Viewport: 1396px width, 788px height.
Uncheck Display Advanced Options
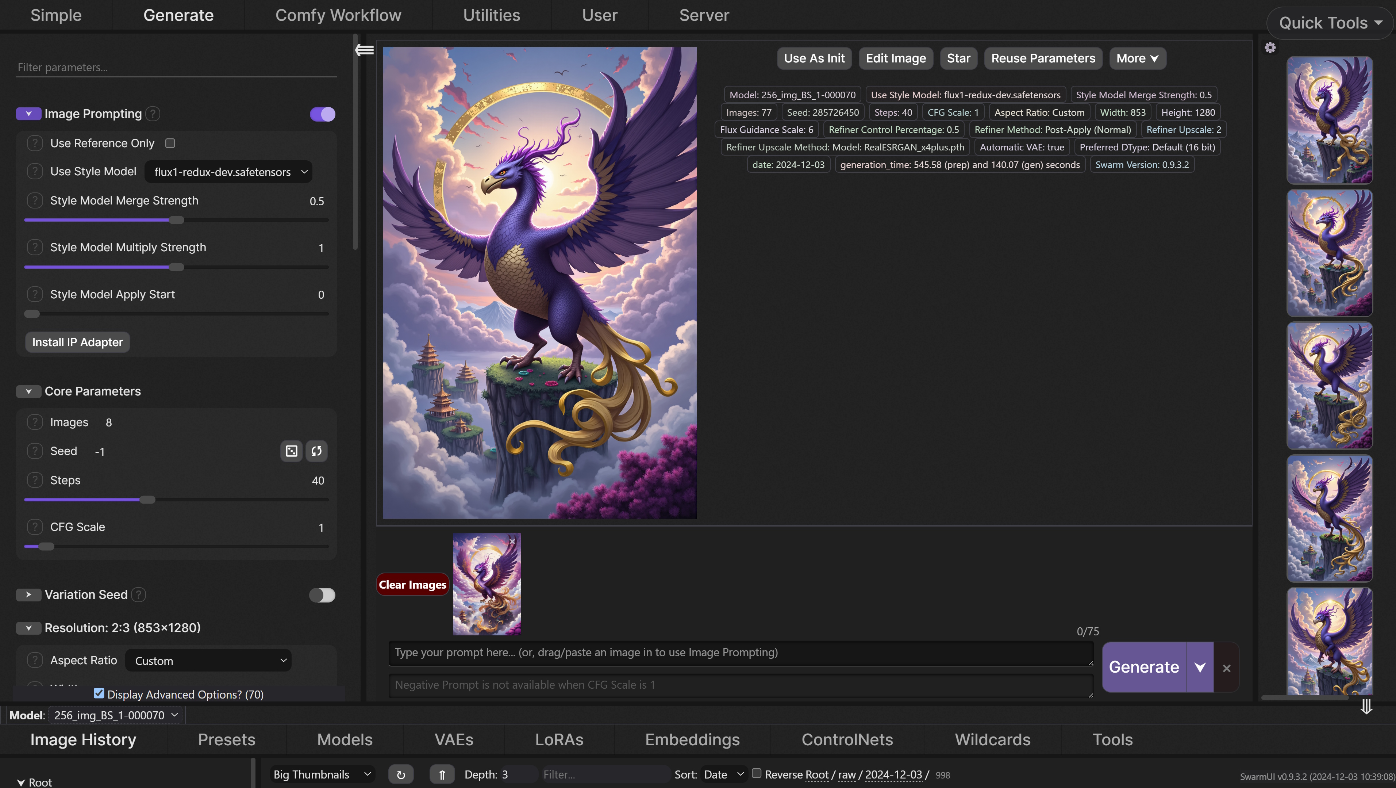tap(99, 693)
